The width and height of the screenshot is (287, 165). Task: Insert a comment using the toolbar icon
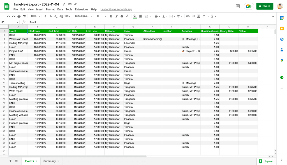[193, 16]
